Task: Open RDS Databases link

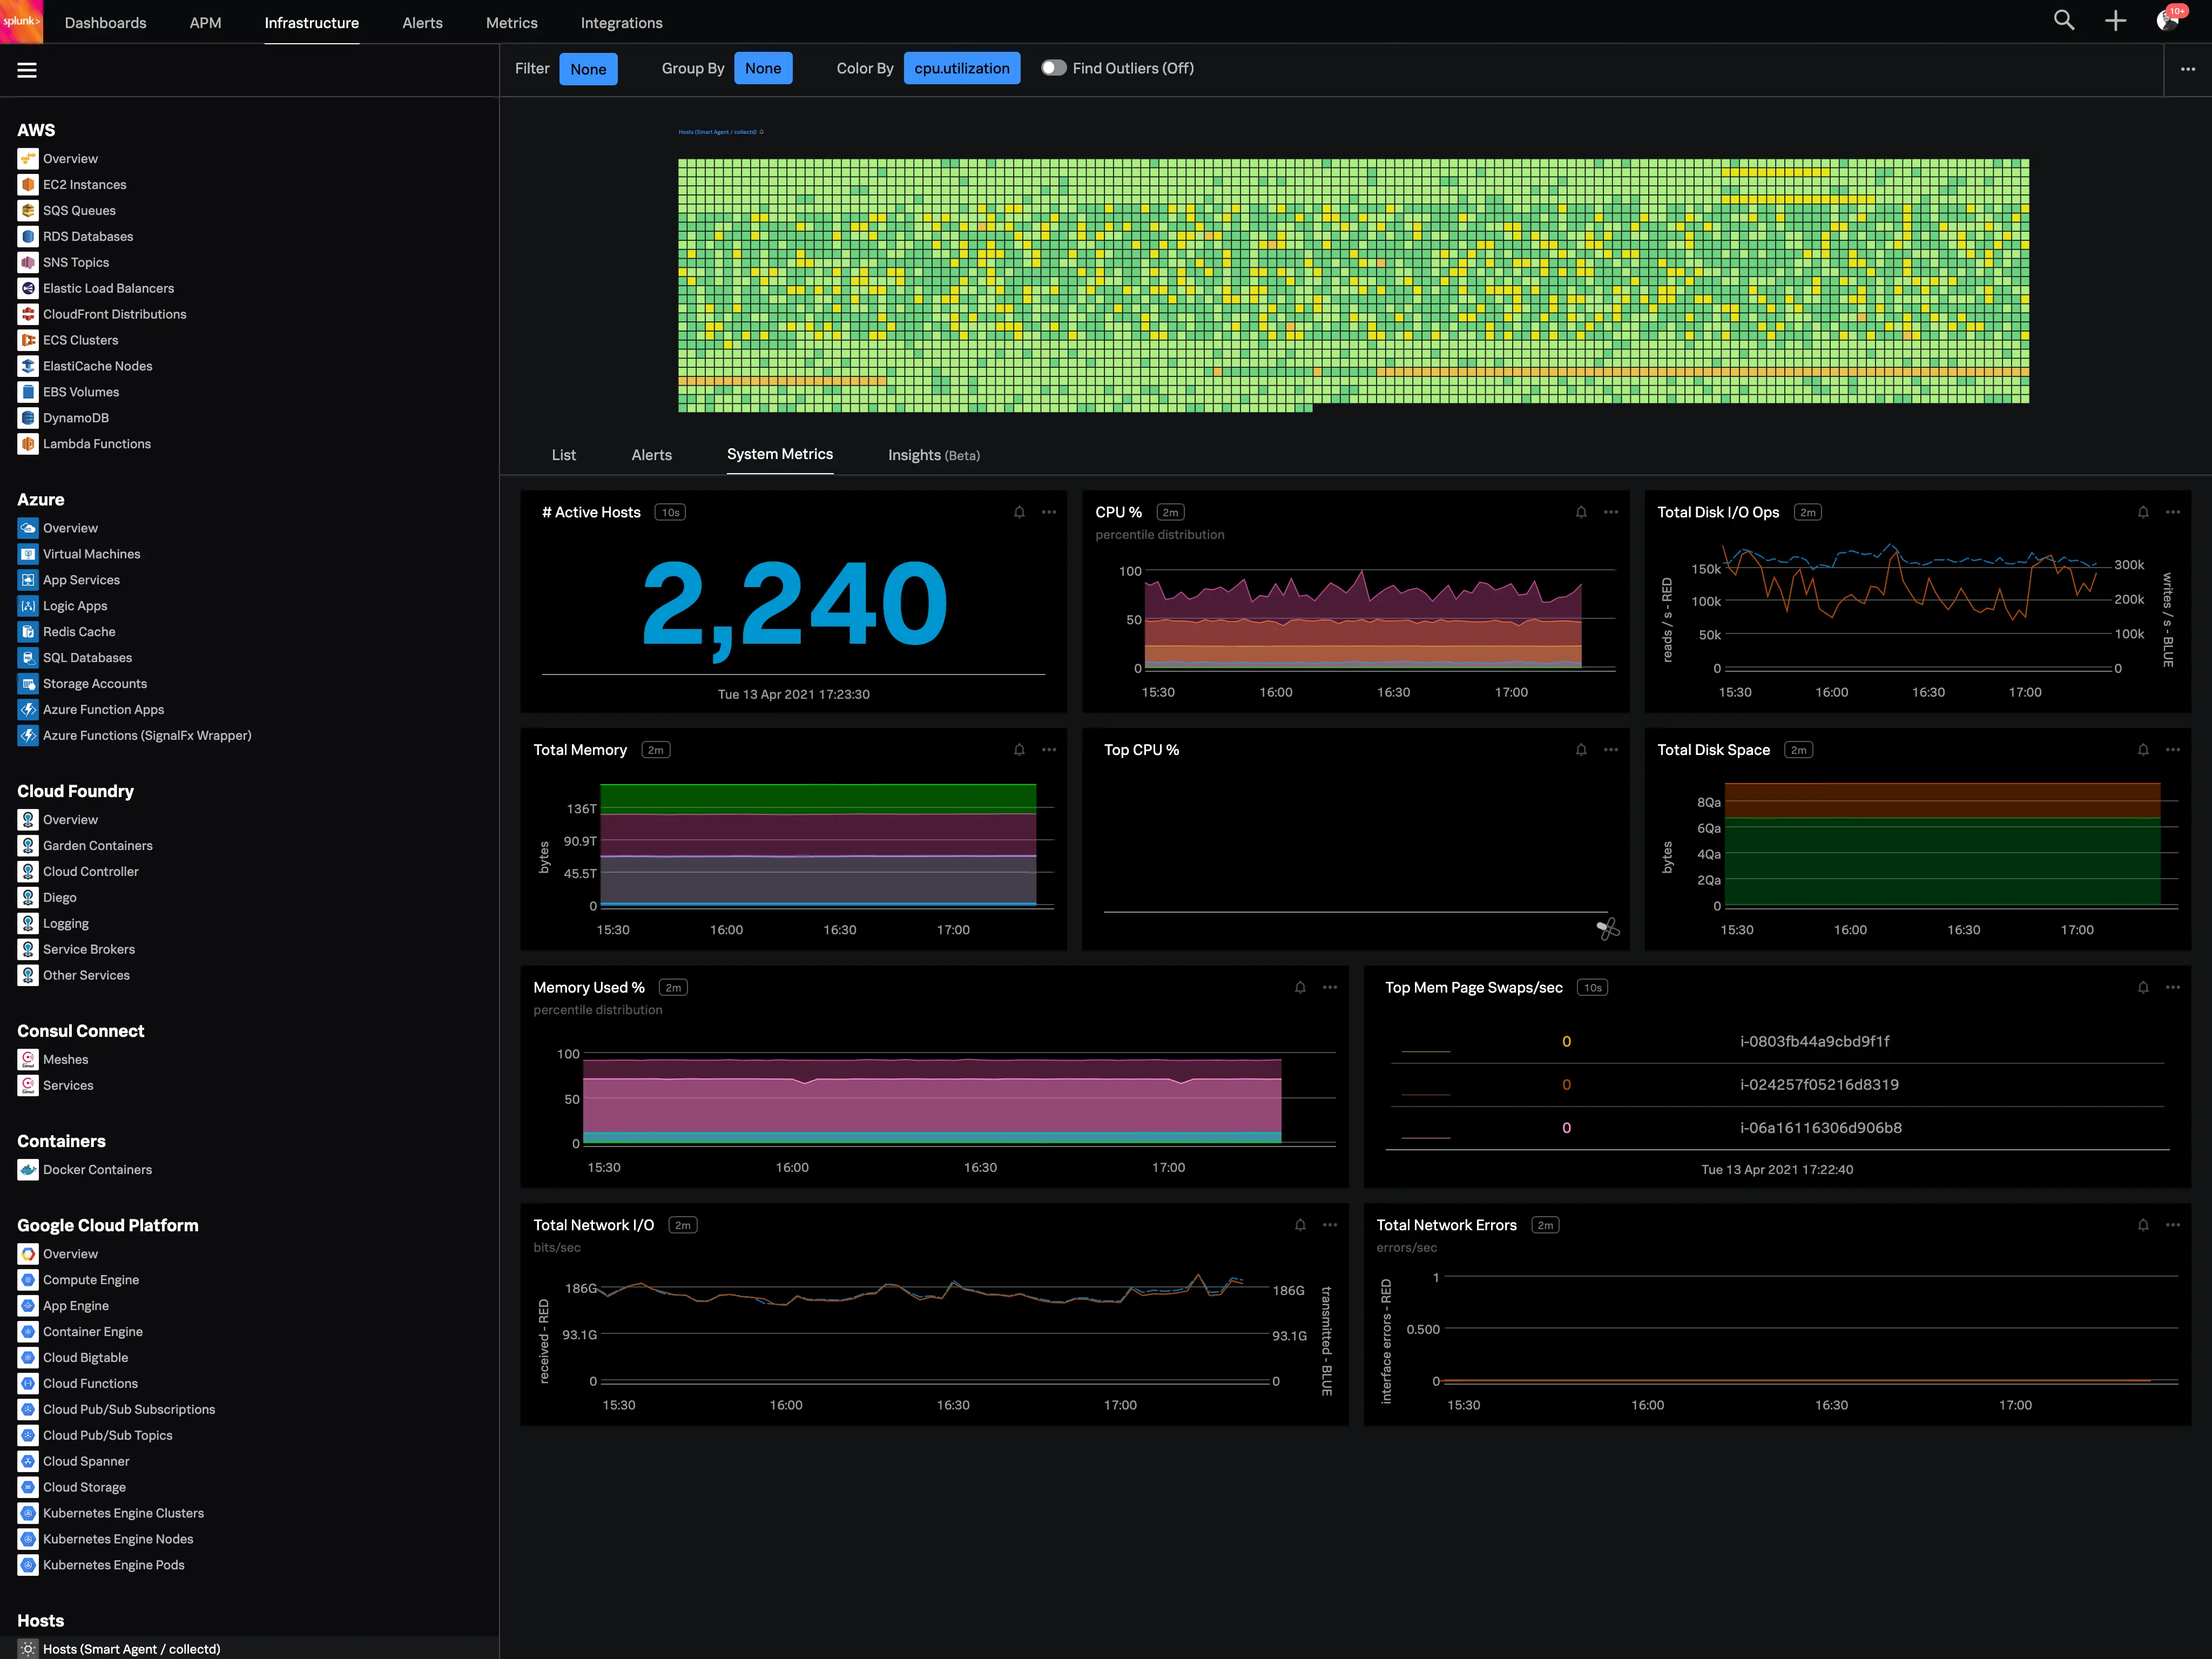Action: click(x=88, y=237)
